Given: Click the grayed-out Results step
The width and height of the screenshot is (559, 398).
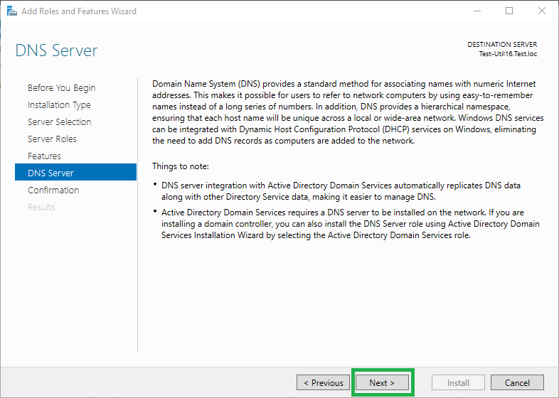Looking at the screenshot, I should tap(41, 207).
